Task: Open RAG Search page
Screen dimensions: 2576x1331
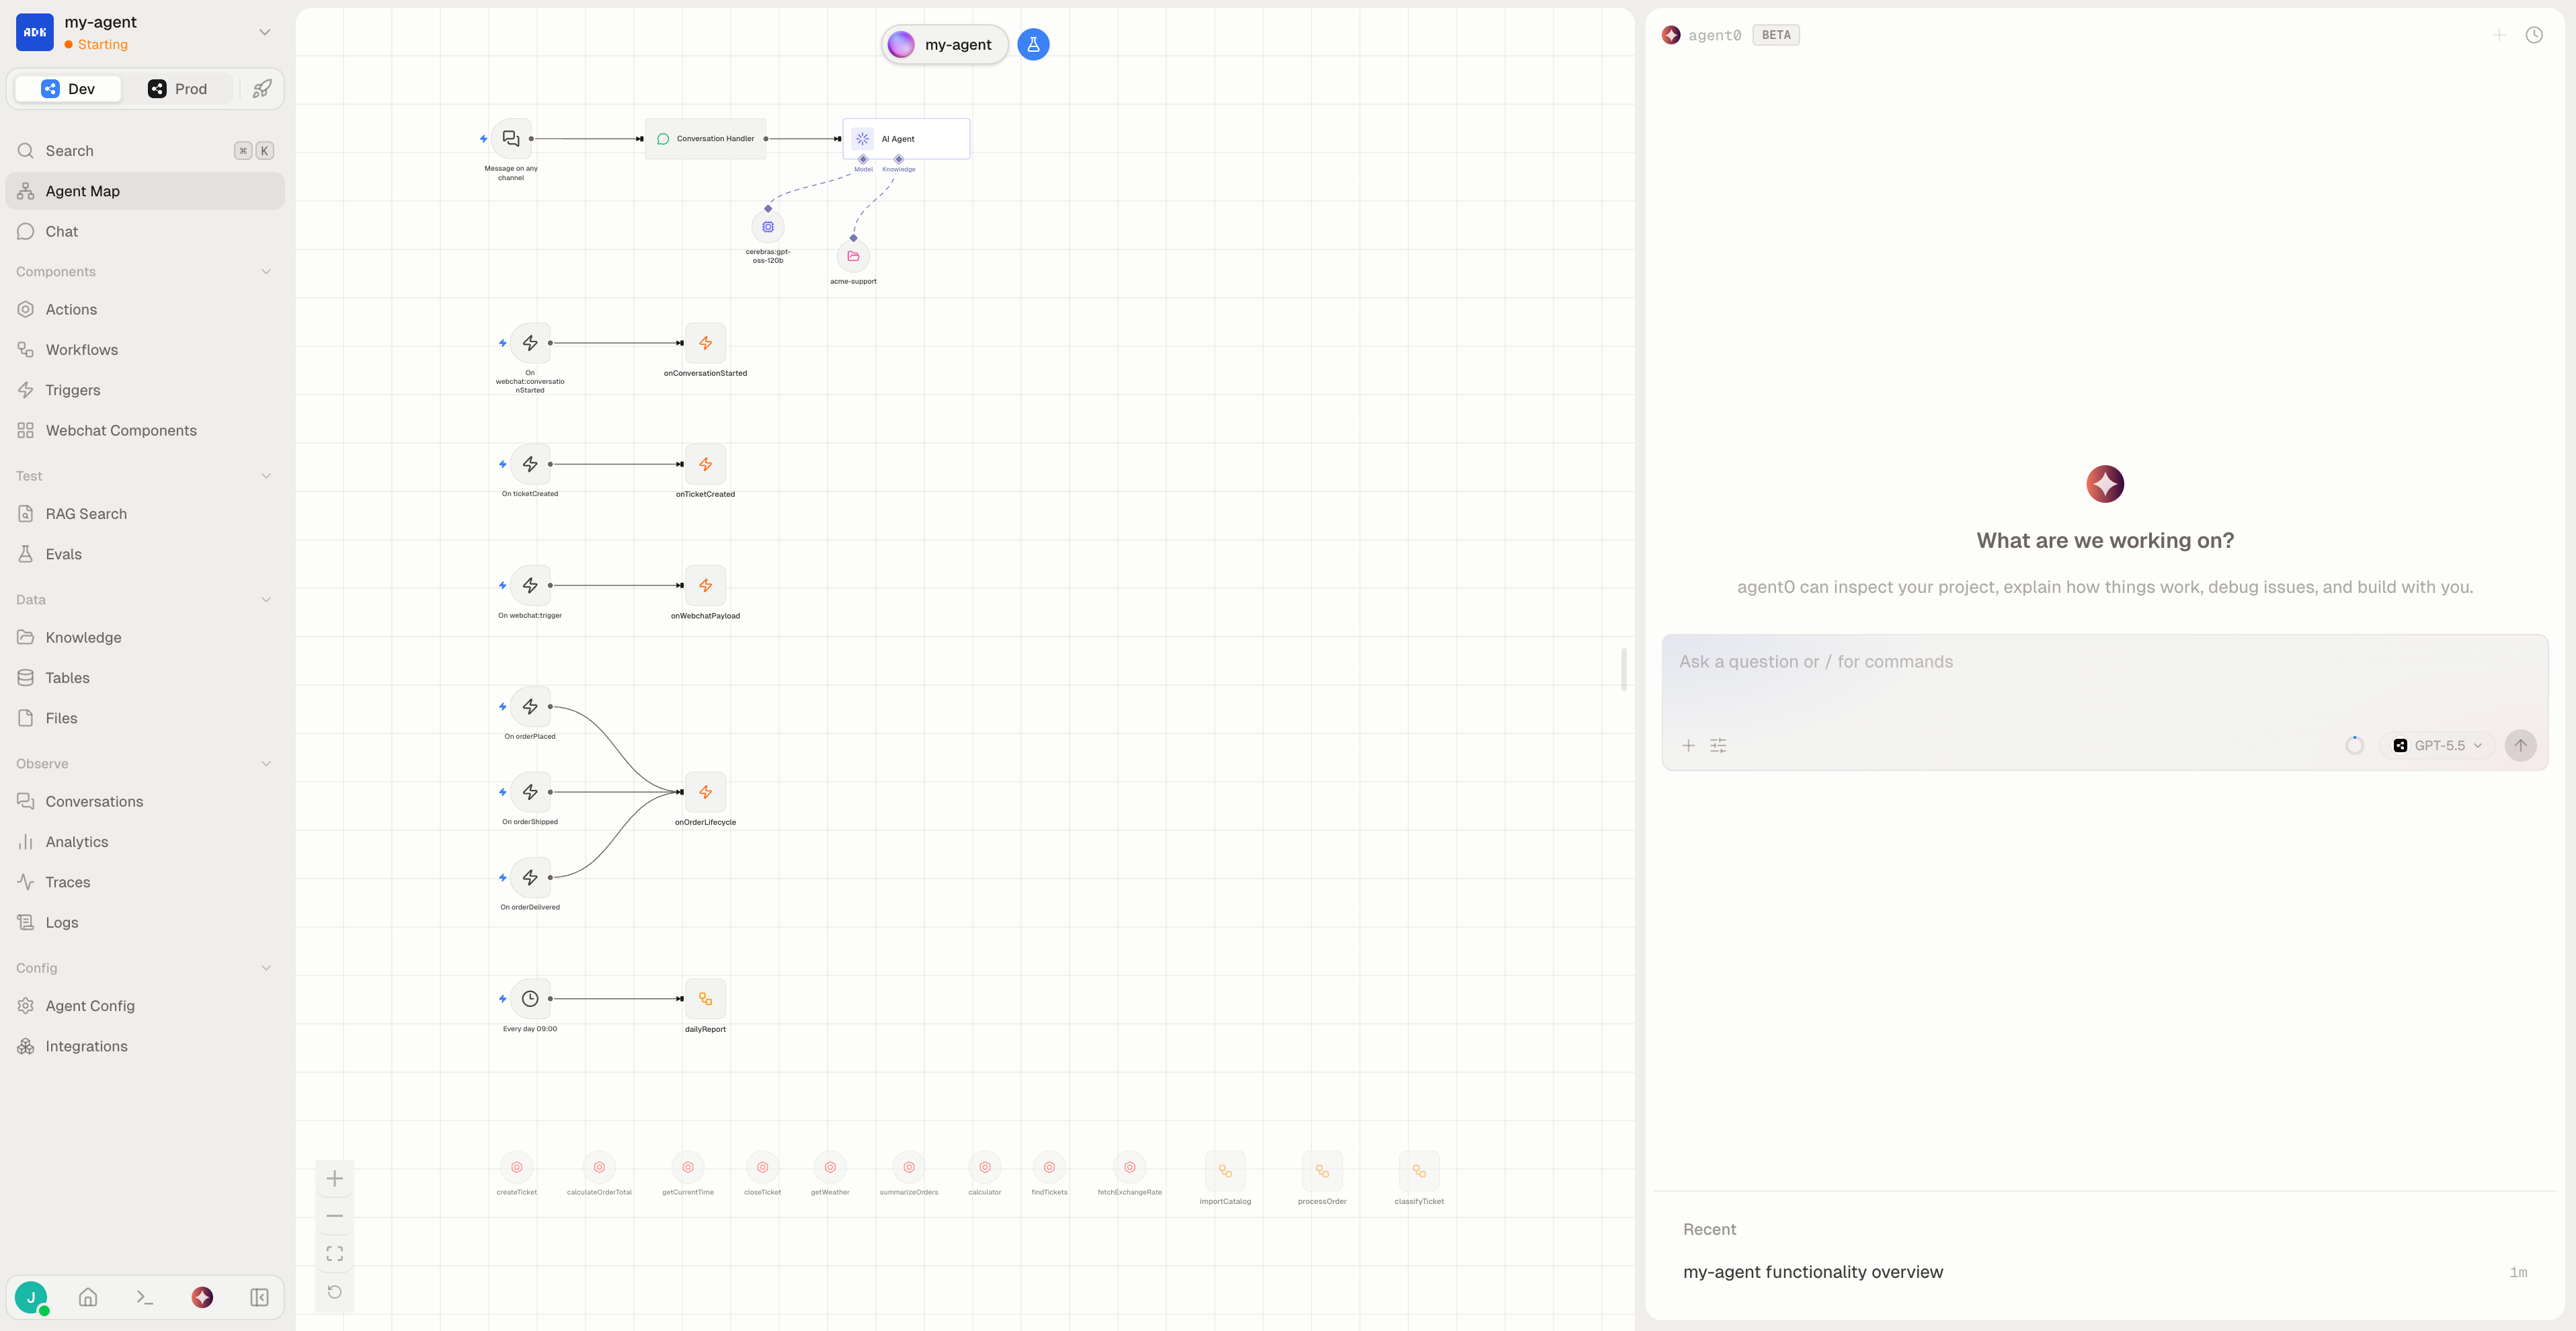Action: coord(145,514)
